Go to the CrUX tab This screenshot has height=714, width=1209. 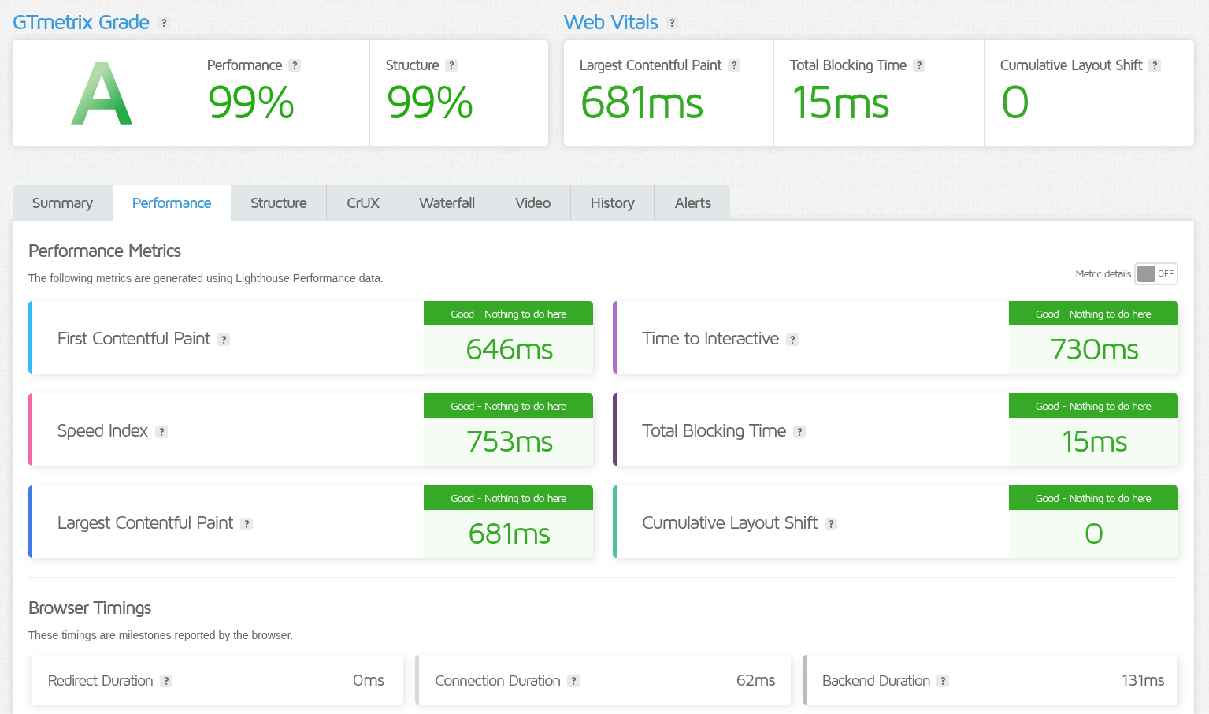click(363, 203)
